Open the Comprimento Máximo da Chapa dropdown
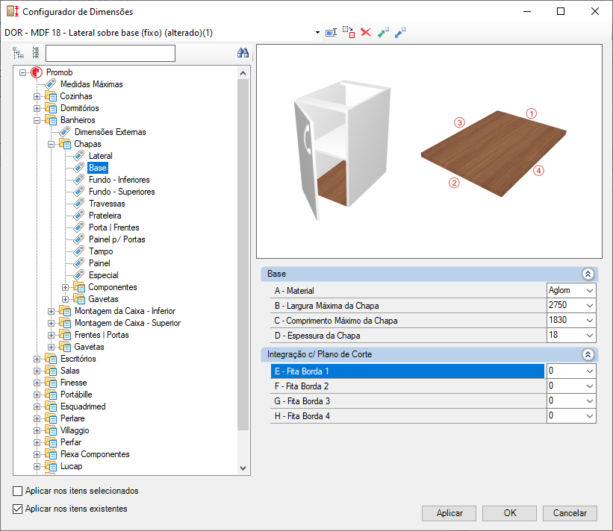 pyautogui.click(x=590, y=320)
